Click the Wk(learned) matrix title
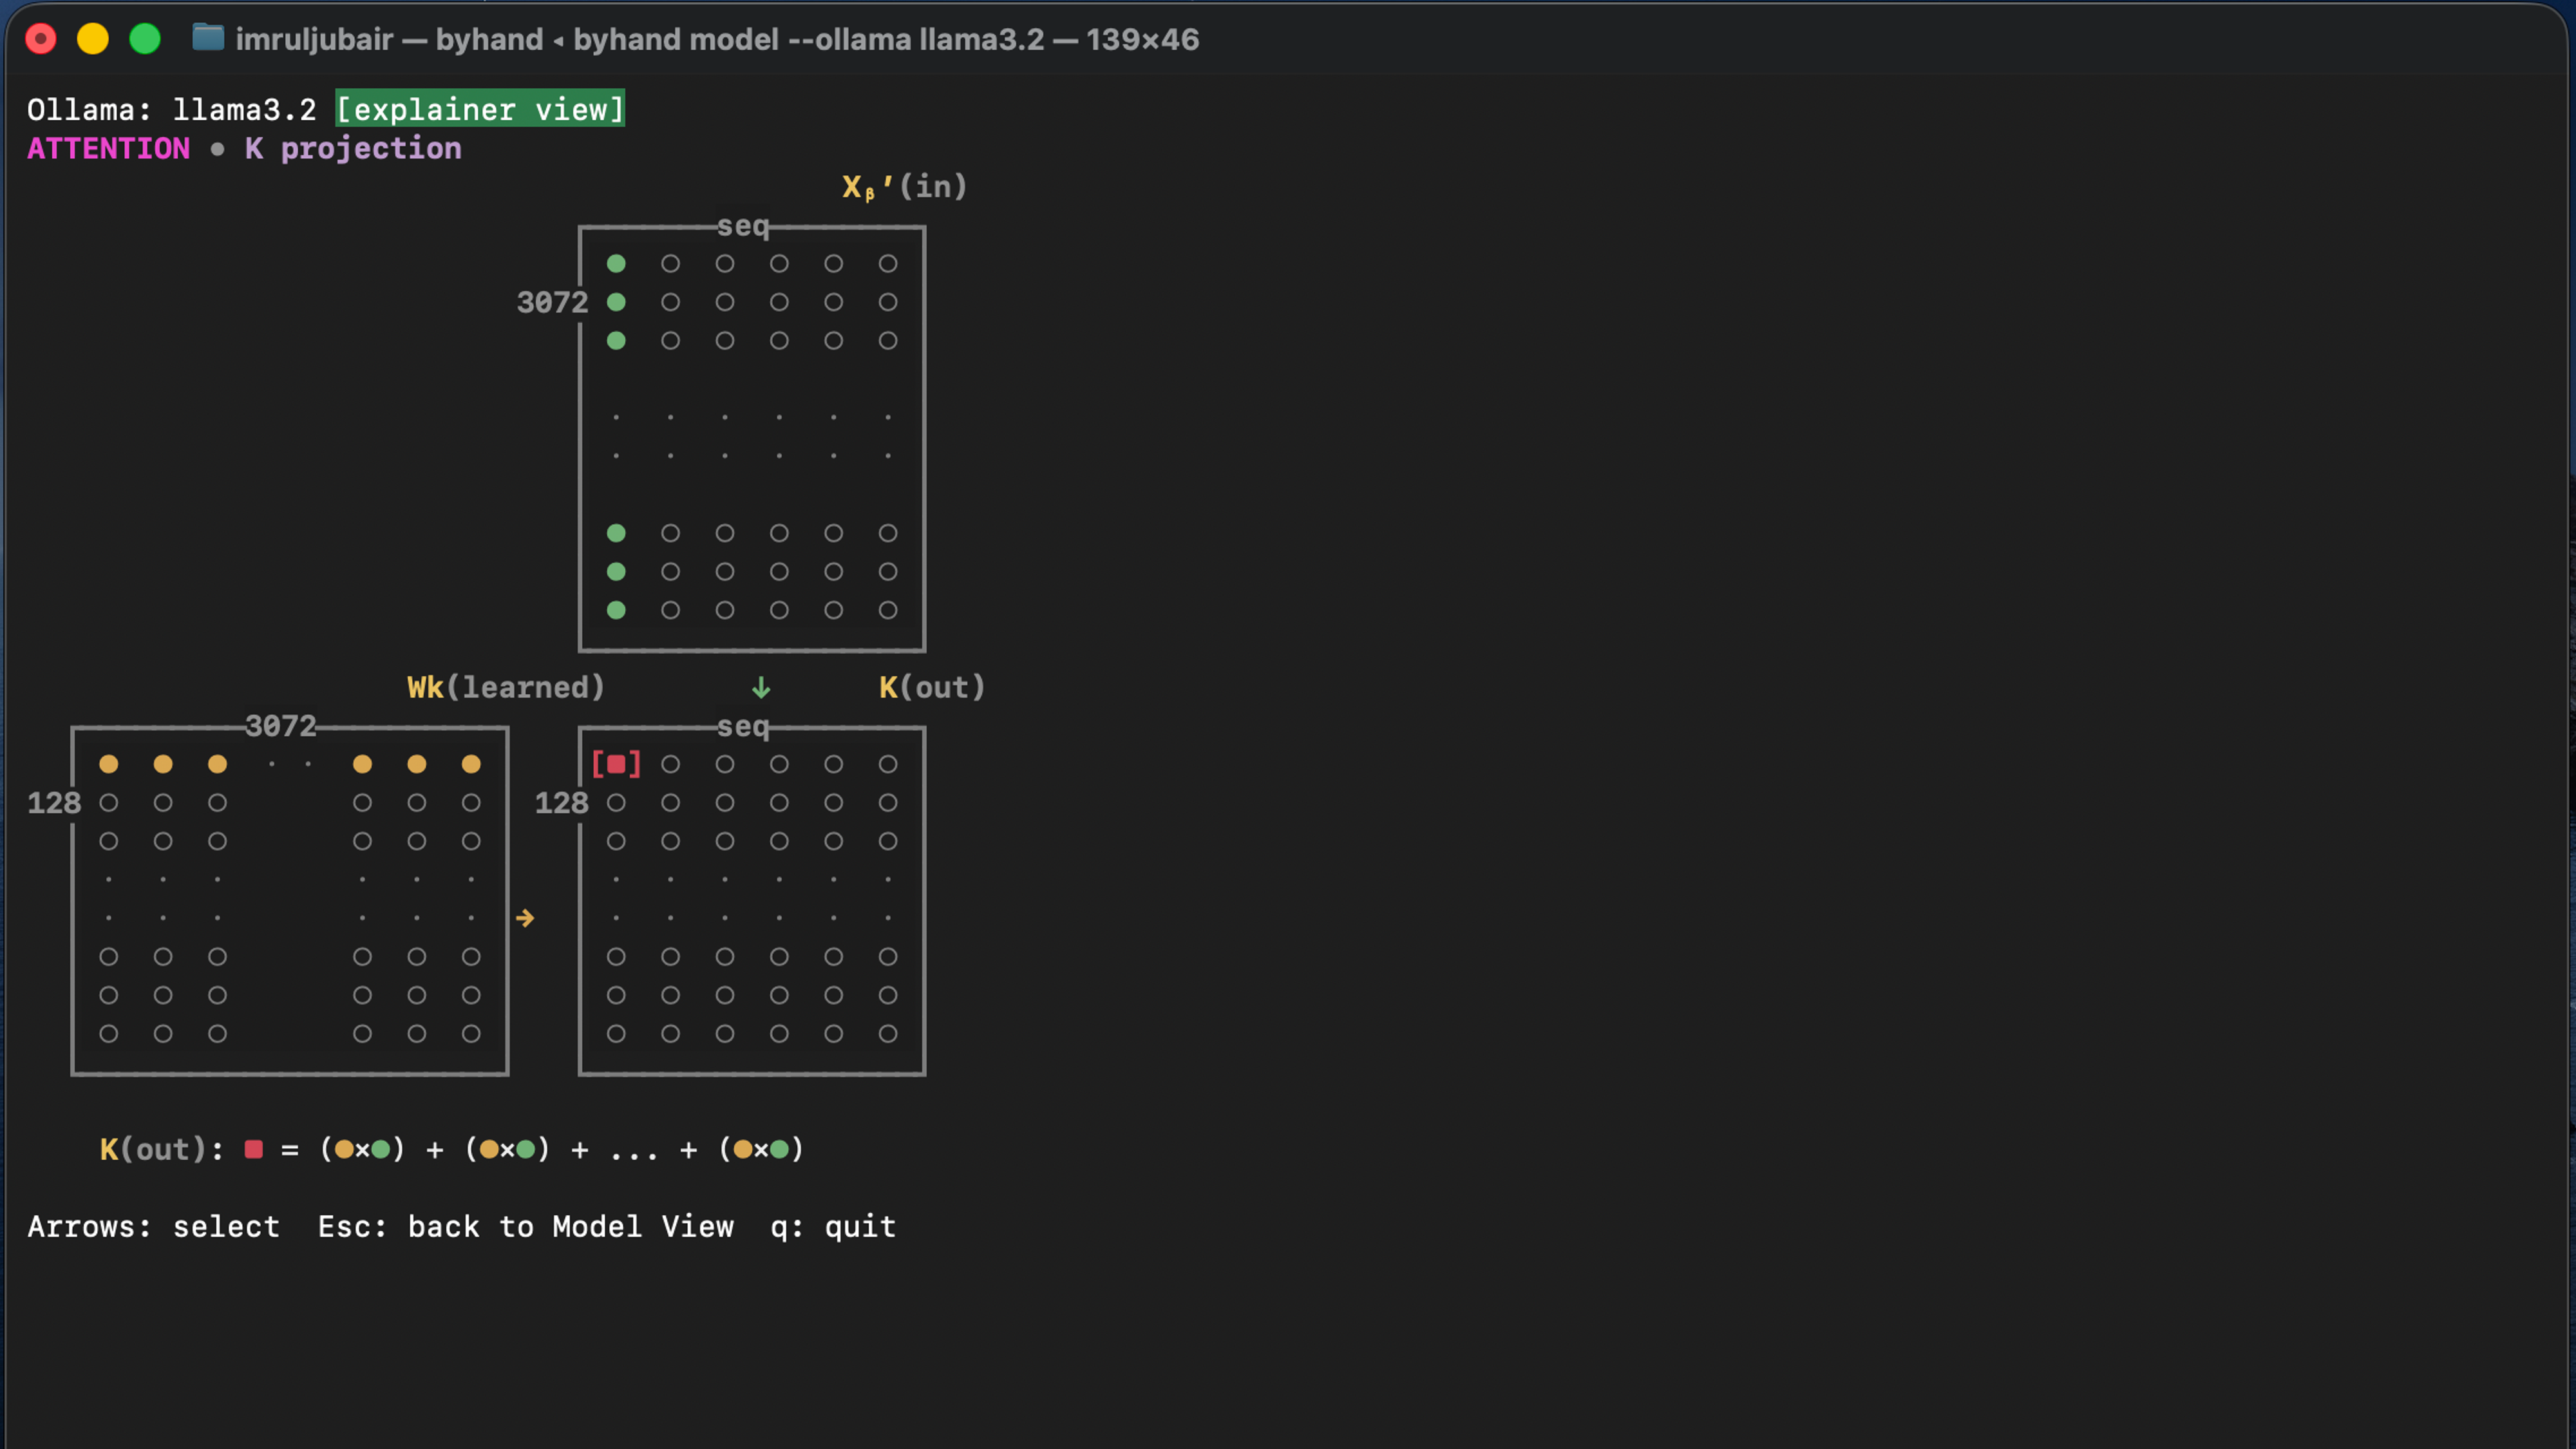This screenshot has height=1449, width=2576. coord(506,688)
